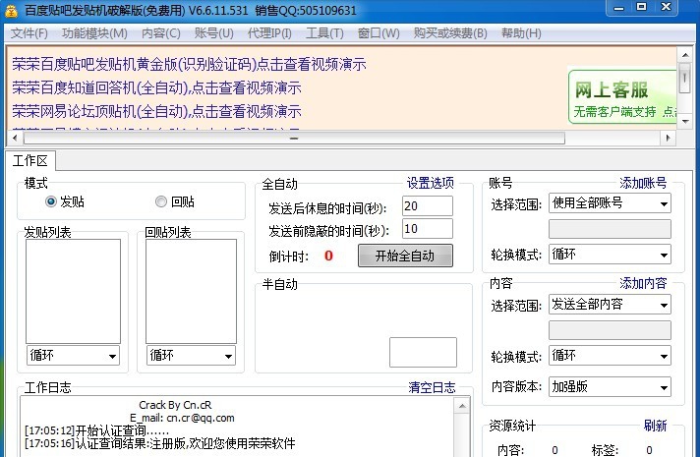
Task: Open 发贴机黄金版 video demo link
Action: (189, 64)
